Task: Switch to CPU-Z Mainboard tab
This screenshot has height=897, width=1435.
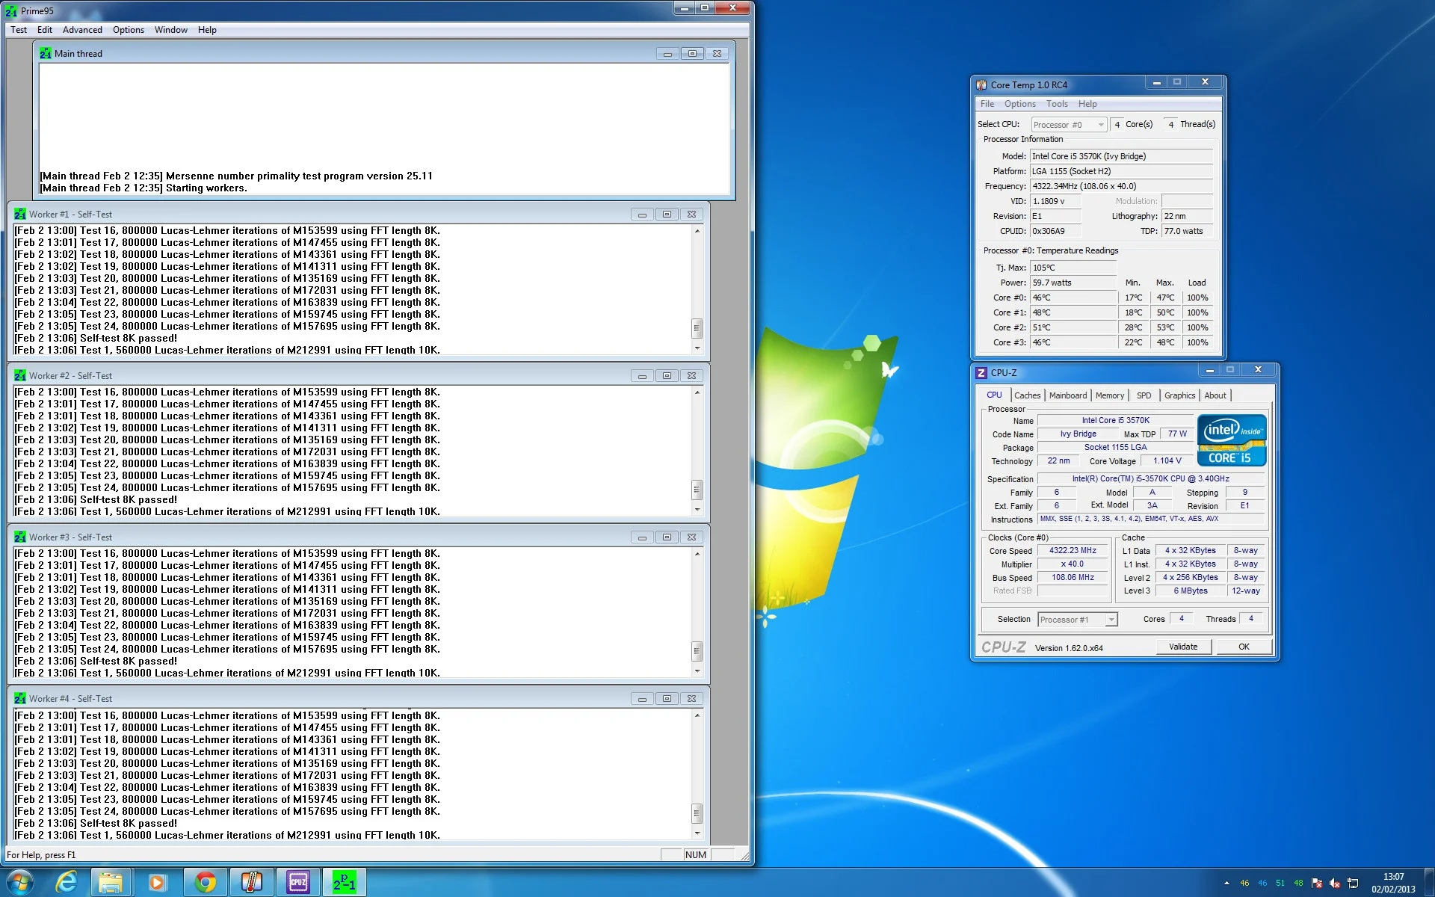Action: point(1068,395)
